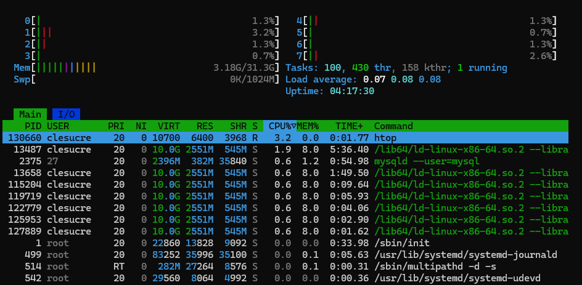Select process row with PID 125953
Screen dimensions: 582x285
click(285, 220)
